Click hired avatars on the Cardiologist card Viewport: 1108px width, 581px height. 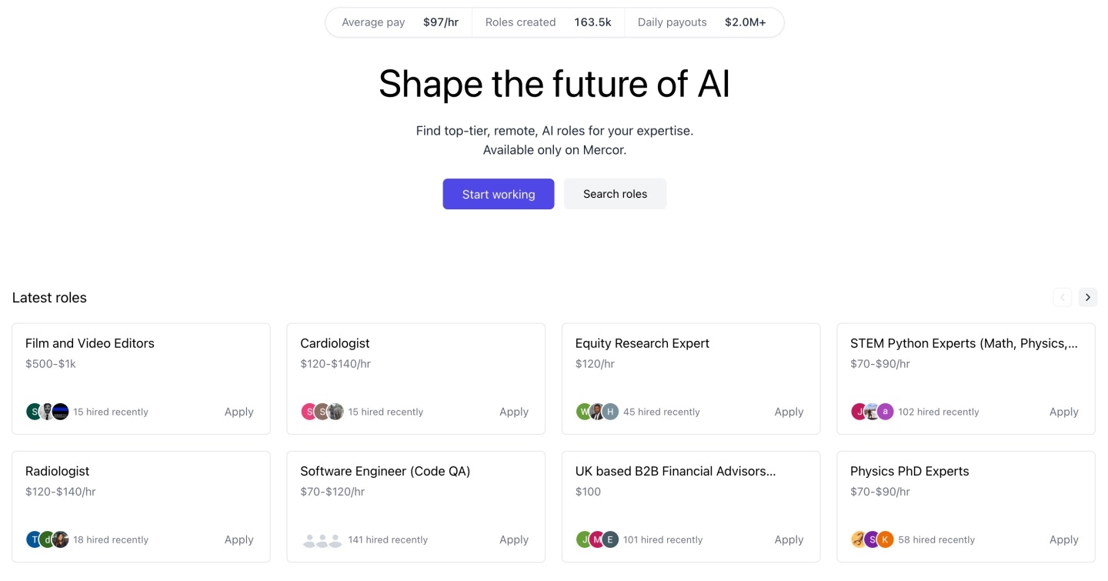pos(322,412)
